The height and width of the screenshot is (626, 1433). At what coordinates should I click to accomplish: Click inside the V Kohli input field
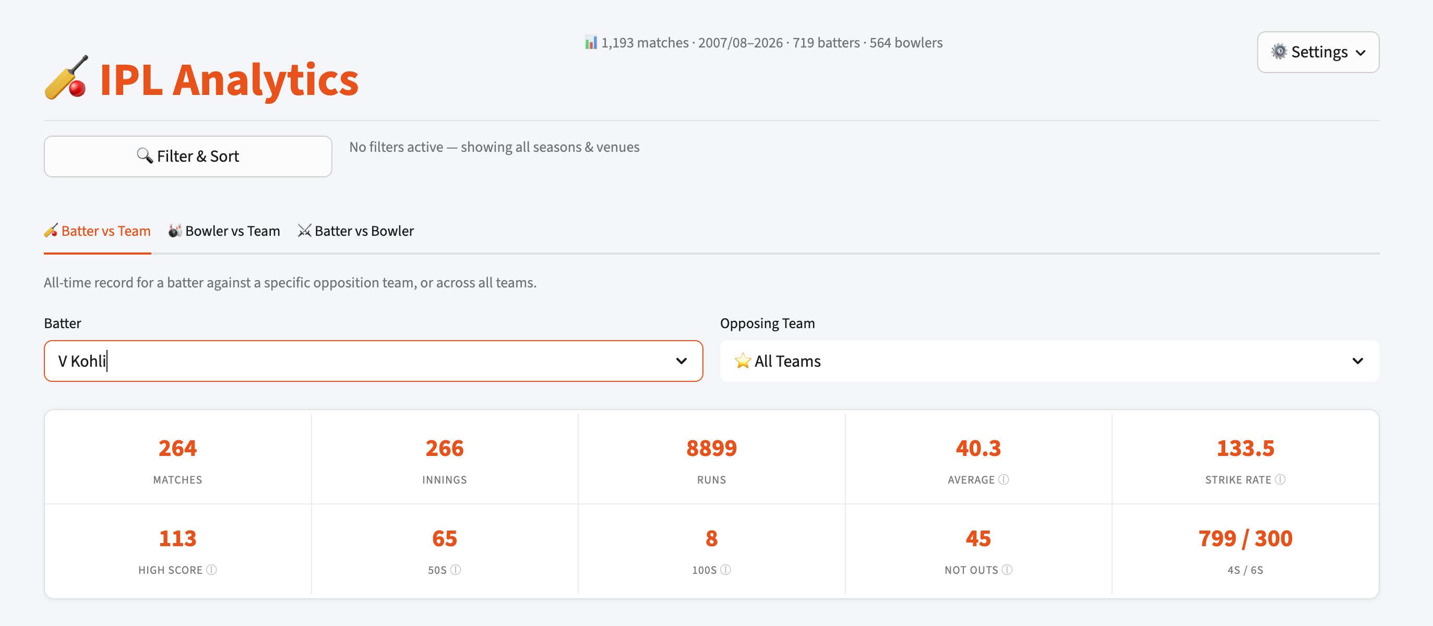tap(334, 361)
